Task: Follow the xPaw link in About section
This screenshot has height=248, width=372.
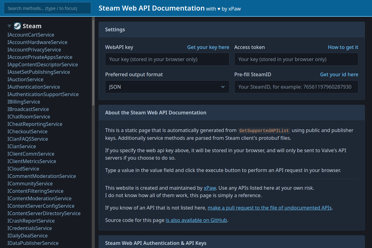Action: (x=210, y=188)
